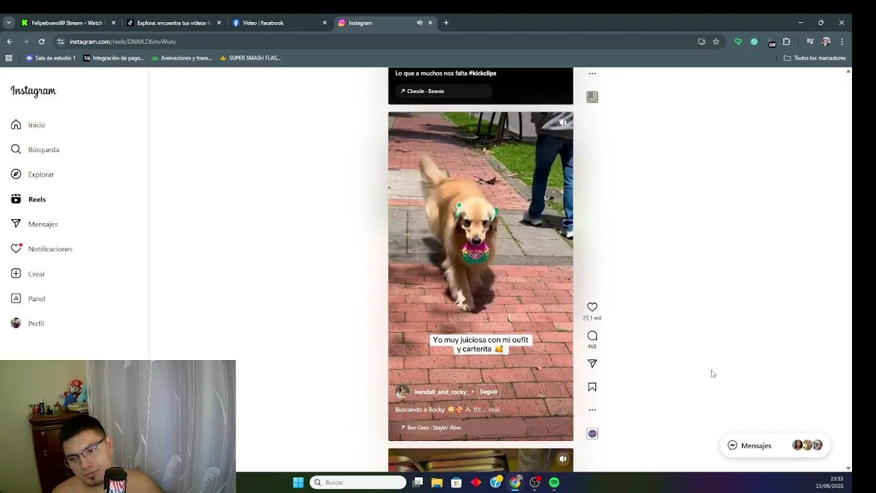Open the Windows Start menu

[x=298, y=482]
